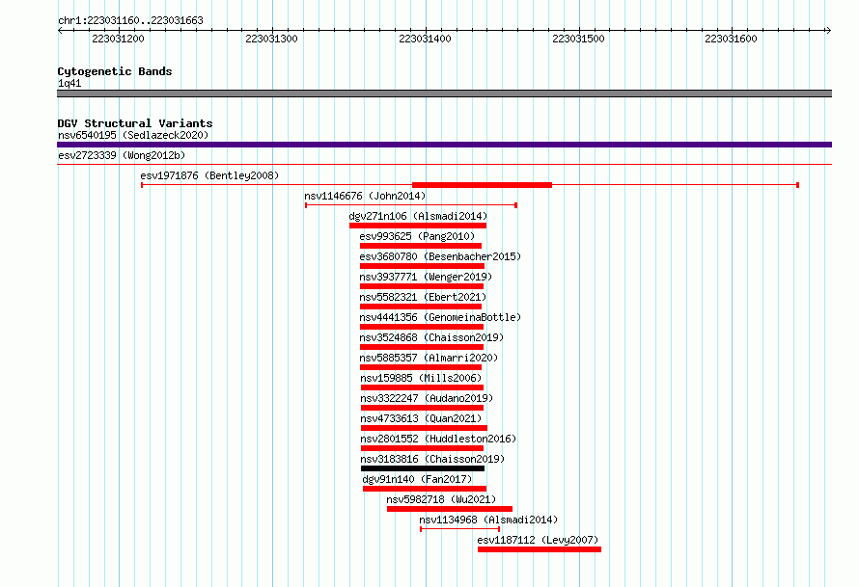Viewport: 859px width, 587px height.
Task: Click the esv1971876 (Bentley2008) label
Action: tap(209, 175)
